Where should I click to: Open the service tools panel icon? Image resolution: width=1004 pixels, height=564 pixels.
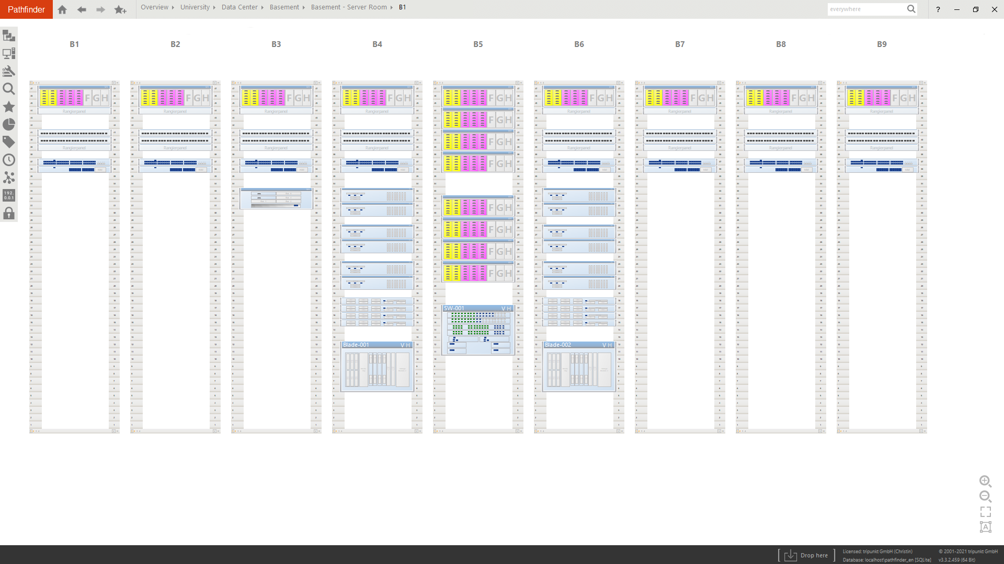click(x=8, y=71)
